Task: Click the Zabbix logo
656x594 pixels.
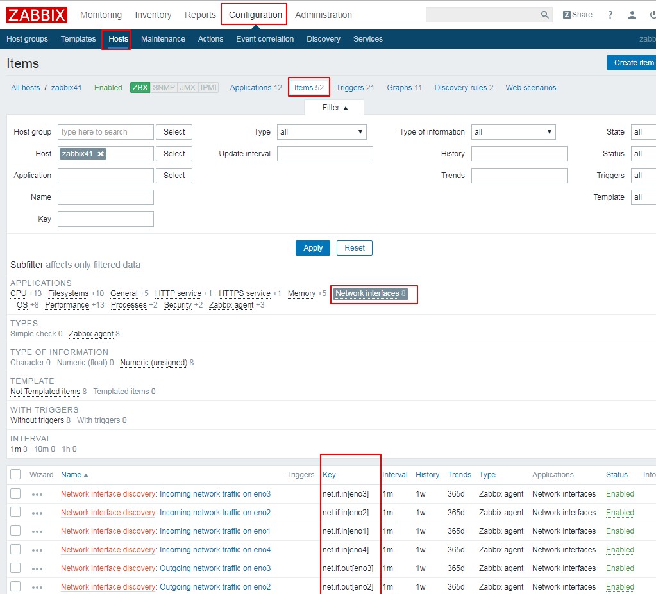Action: tap(37, 15)
